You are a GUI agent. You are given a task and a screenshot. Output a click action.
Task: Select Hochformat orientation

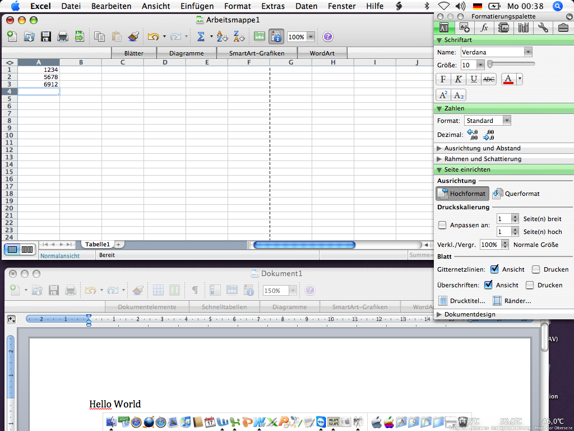[462, 194]
